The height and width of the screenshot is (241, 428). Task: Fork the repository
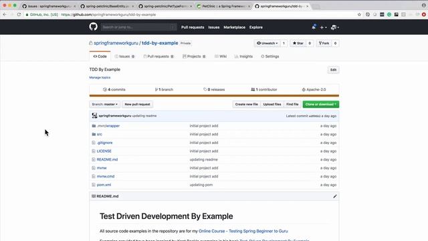click(324, 43)
